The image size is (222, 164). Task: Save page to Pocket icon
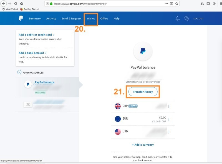tap(171, 4)
